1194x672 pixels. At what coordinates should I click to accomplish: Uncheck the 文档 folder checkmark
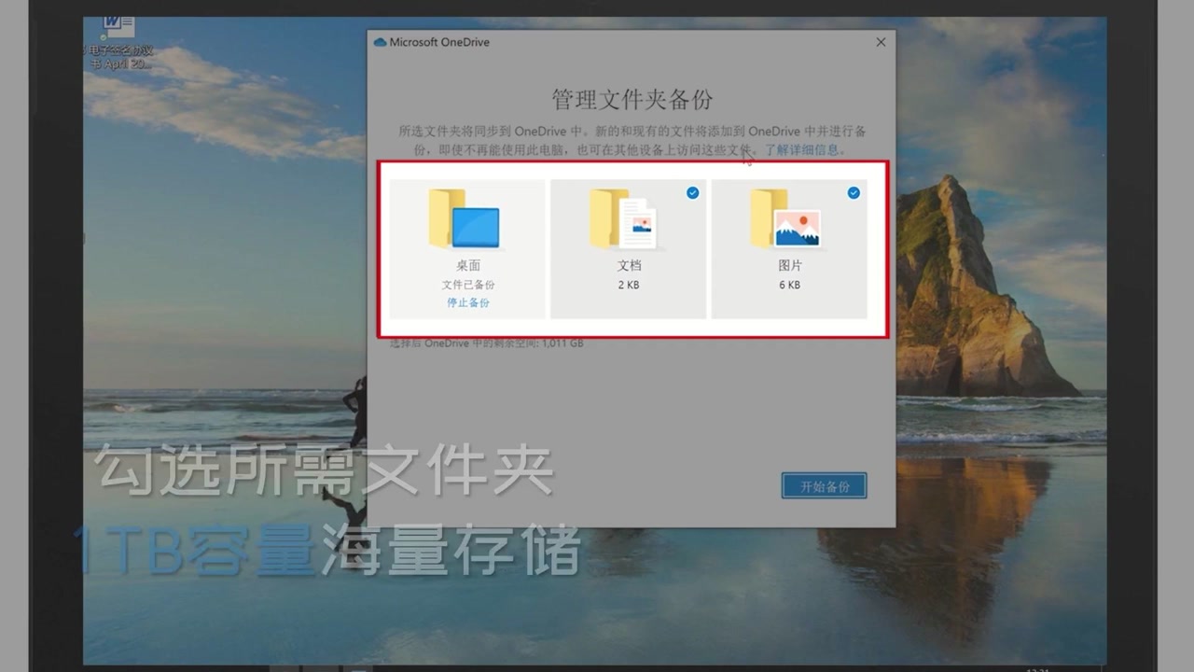[693, 192]
